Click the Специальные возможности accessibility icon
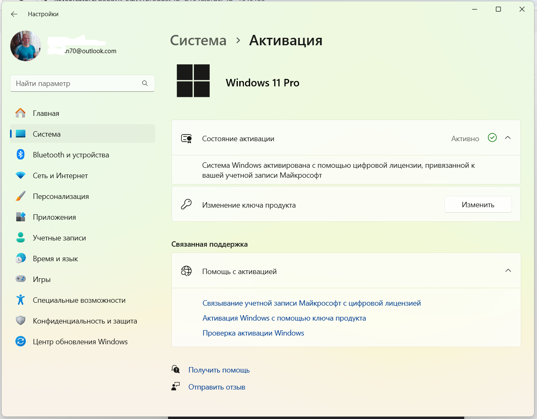The image size is (537, 419). [20, 300]
